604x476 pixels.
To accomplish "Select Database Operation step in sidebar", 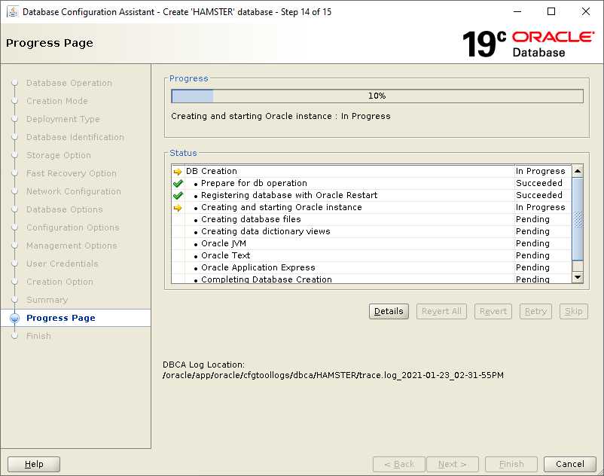I will (69, 83).
